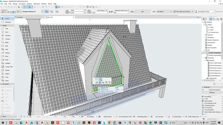Open the File menu
Screen dimensions: 223x125
click(x=2, y=4)
